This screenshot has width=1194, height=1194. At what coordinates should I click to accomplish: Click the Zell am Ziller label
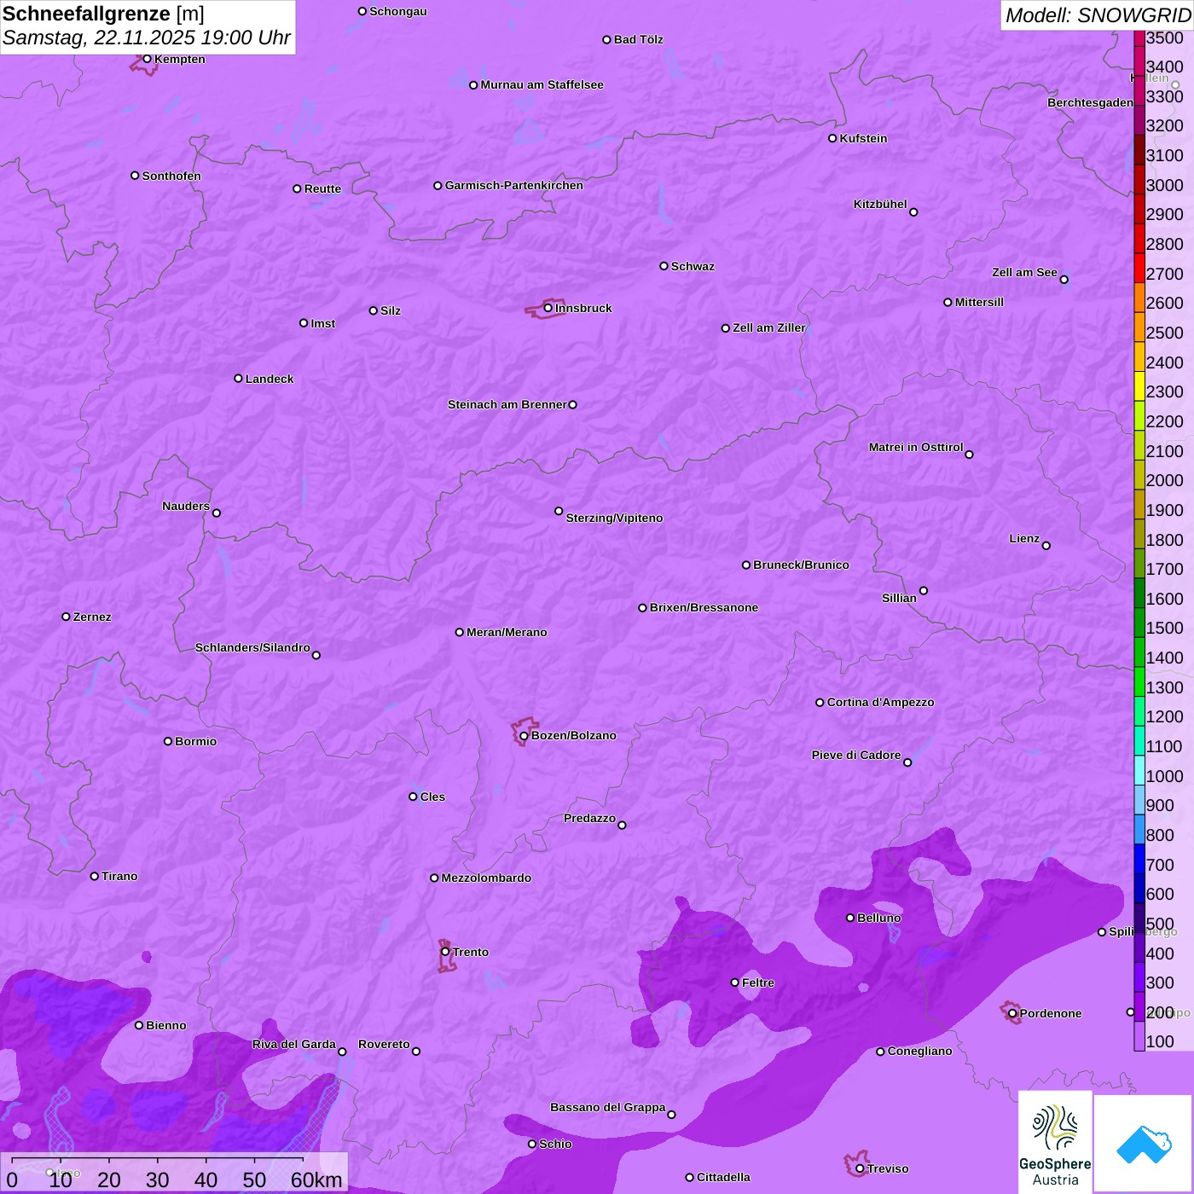point(769,327)
